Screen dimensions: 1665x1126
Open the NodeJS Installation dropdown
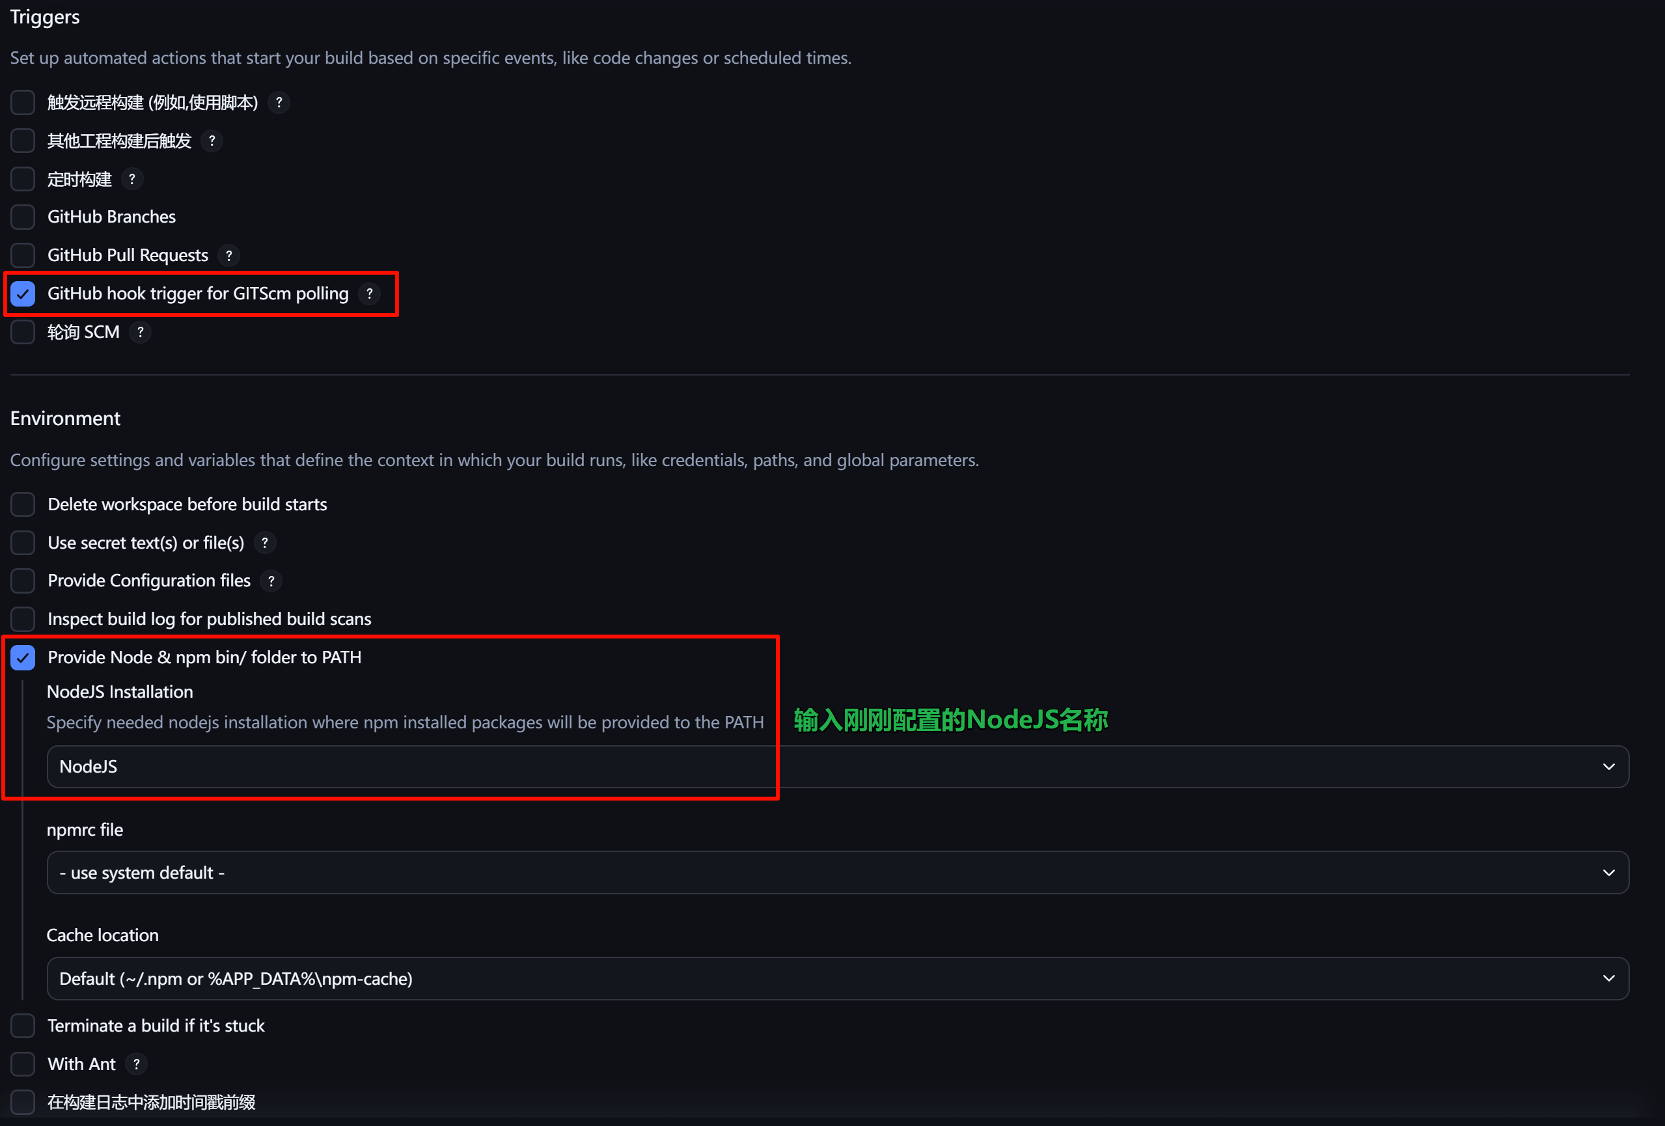click(x=837, y=767)
